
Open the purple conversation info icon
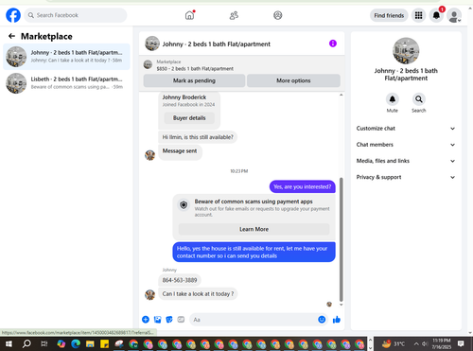click(x=333, y=44)
